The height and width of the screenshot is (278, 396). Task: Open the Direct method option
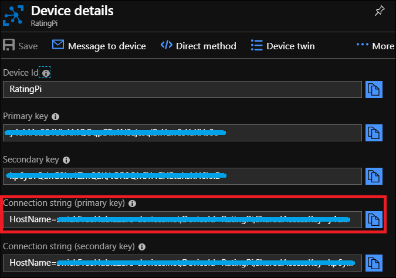pyautogui.click(x=198, y=46)
